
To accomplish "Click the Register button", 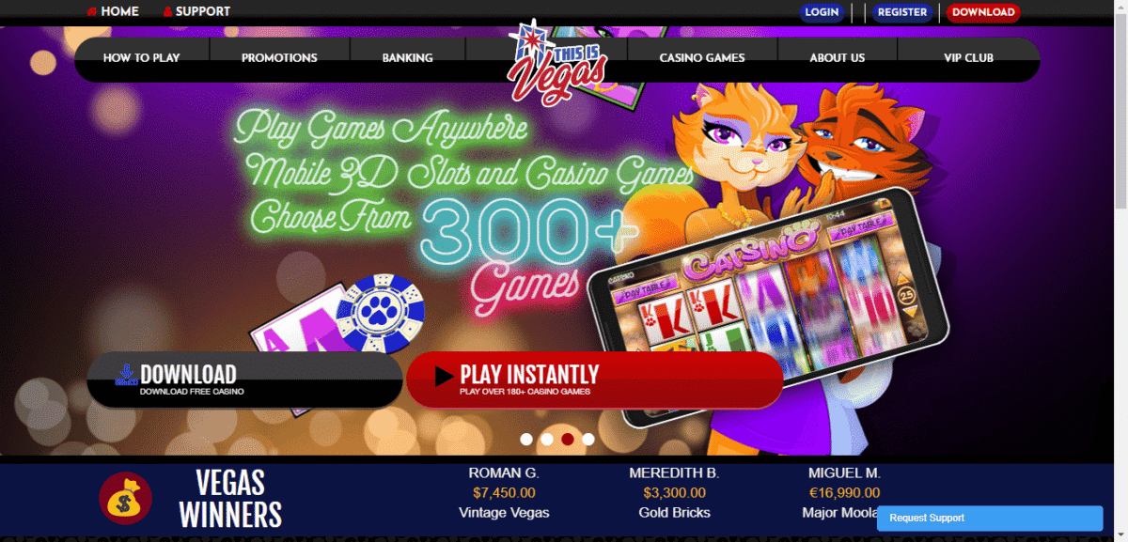I will coord(901,12).
